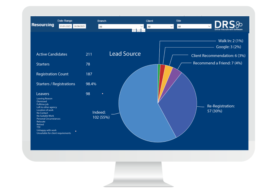
Task: Click the Client label
Action: coord(150,21)
